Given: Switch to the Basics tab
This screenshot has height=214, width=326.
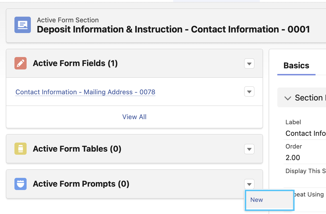Looking at the screenshot, I should point(296,65).
